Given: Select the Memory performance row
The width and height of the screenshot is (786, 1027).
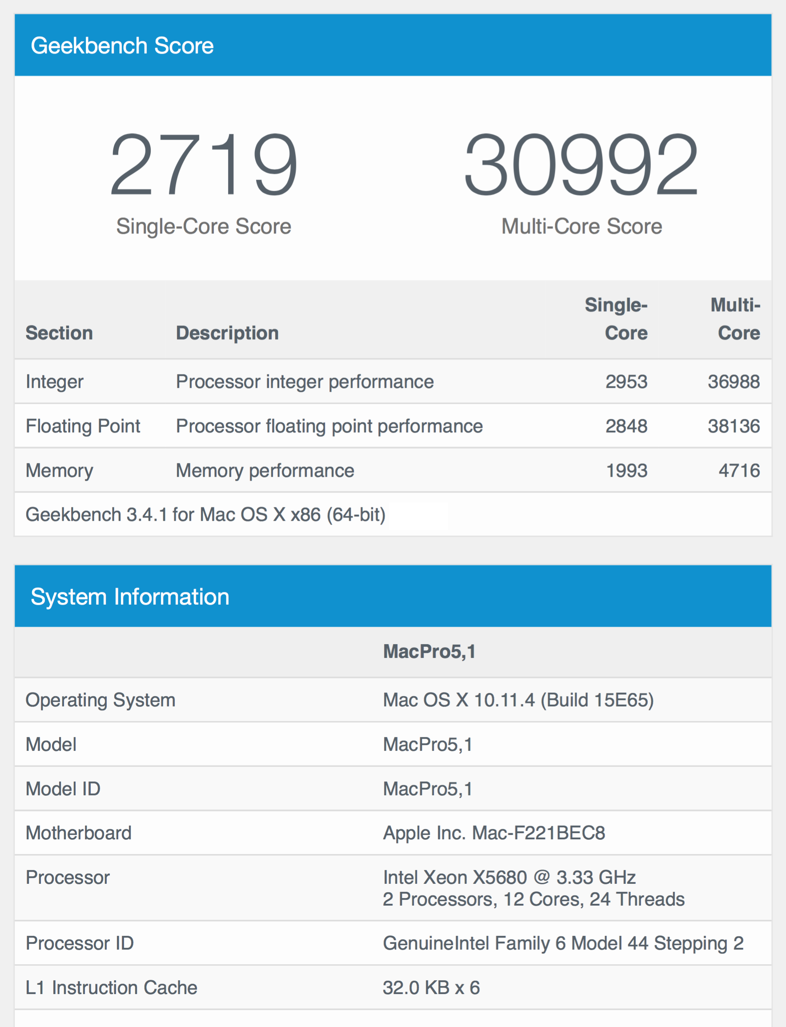Looking at the screenshot, I should pyautogui.click(x=393, y=470).
